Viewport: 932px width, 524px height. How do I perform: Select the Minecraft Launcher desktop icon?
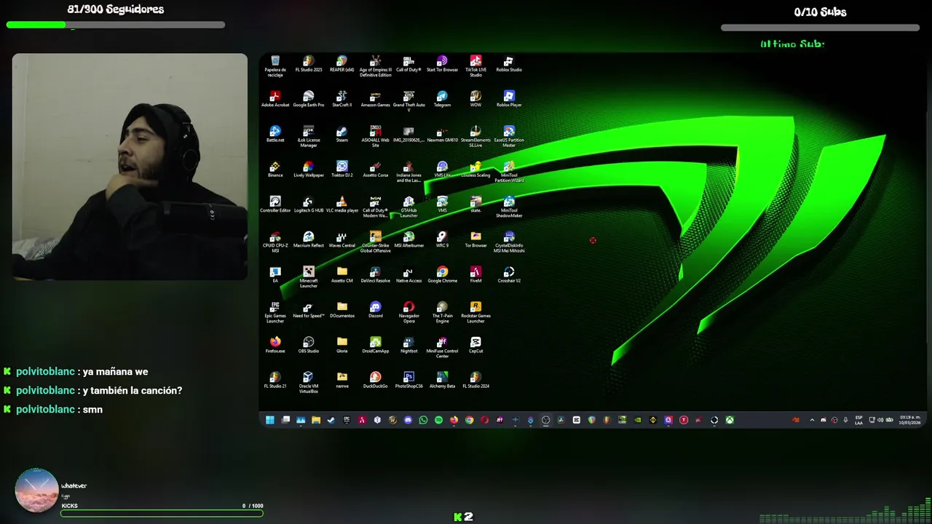pos(309,277)
